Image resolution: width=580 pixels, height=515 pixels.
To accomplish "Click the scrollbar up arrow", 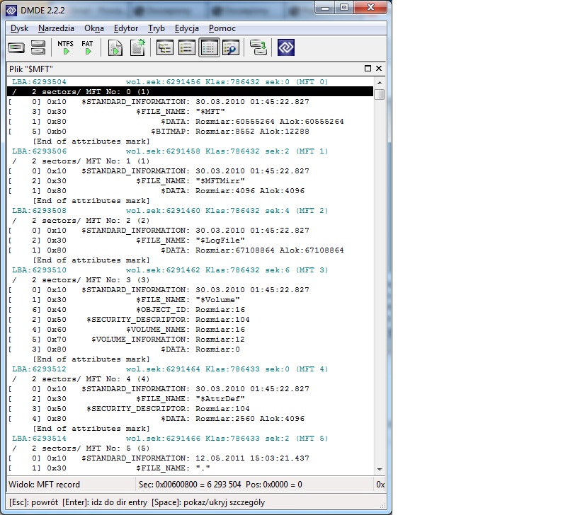I will (x=380, y=82).
